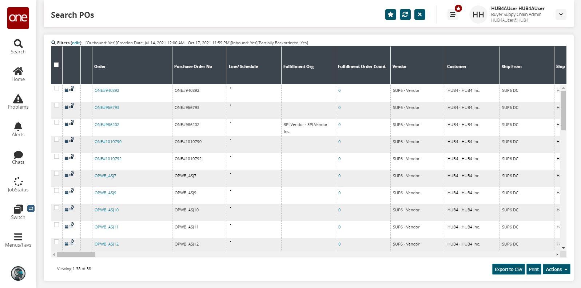Toggle the select-all checkbox in table header
The height and width of the screenshot is (288, 581).
coord(56,65)
